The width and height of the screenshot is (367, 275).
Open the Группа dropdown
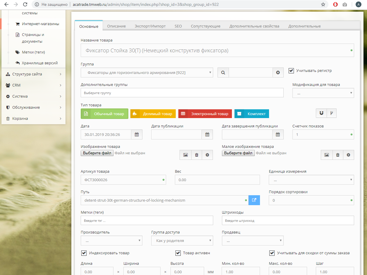point(147,72)
